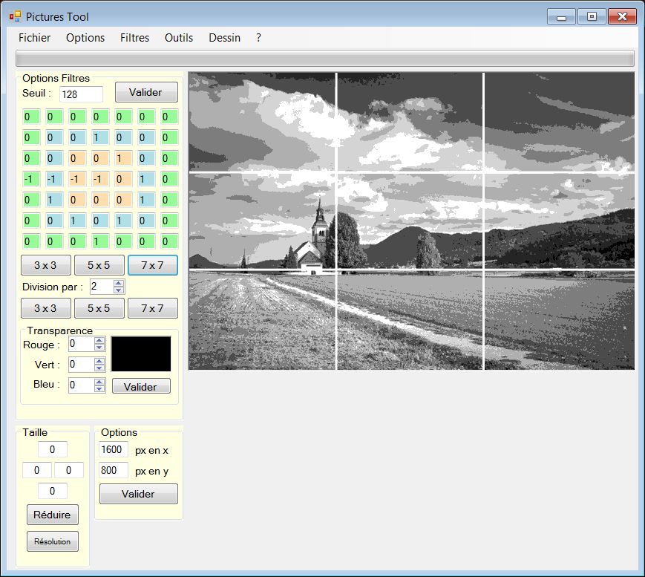The image size is (645, 577).
Task: Decrease the Bleu value with down arrow
Action: (x=99, y=388)
